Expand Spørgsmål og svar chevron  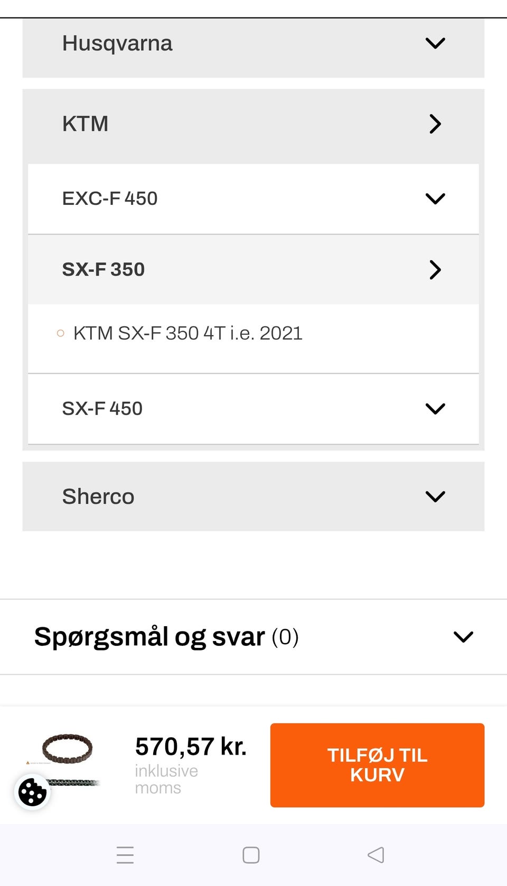[x=463, y=637]
